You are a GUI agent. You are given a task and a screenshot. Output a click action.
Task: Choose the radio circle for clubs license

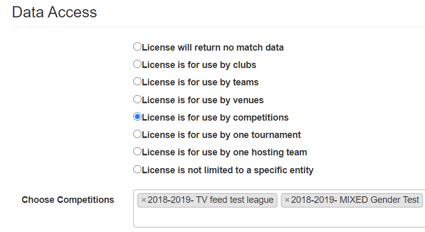point(137,64)
